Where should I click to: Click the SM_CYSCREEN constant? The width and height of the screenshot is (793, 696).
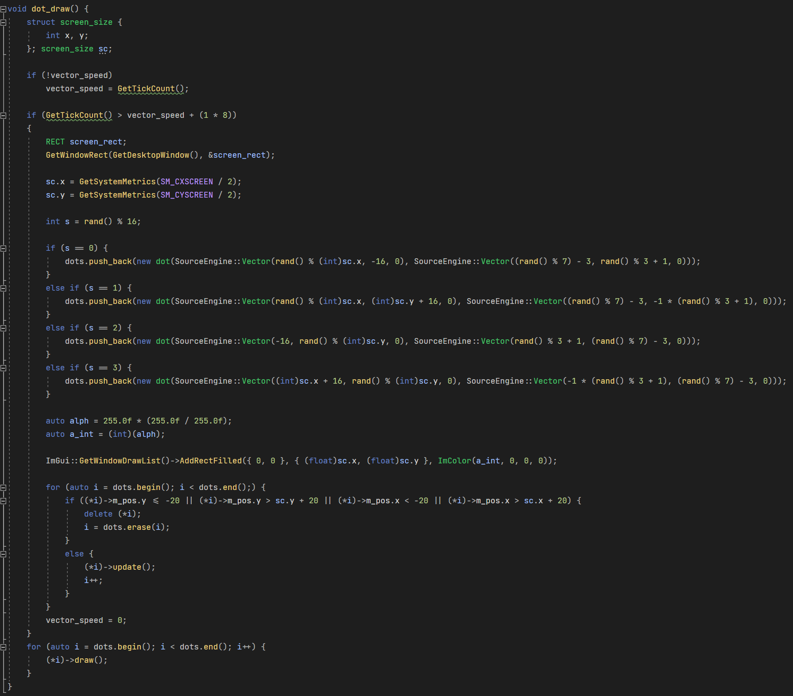[x=186, y=195]
